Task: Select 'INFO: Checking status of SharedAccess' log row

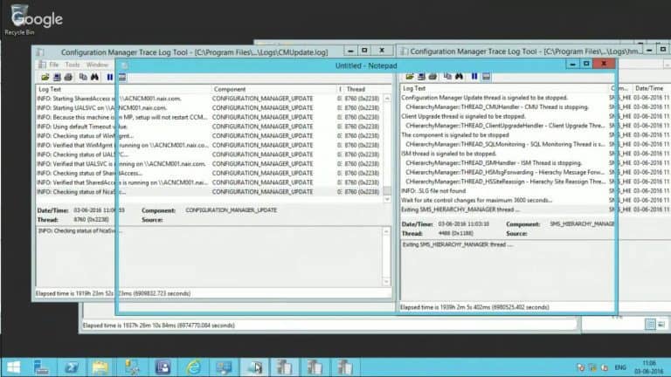Action: click(x=210, y=173)
